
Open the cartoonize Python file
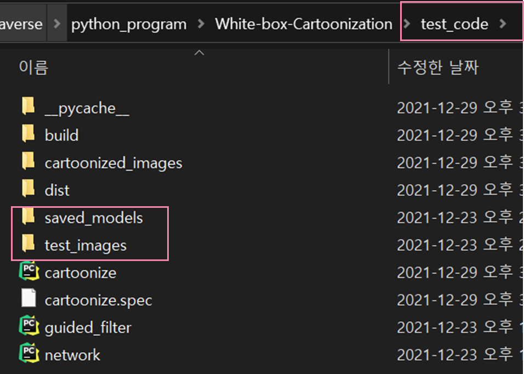tap(81, 273)
